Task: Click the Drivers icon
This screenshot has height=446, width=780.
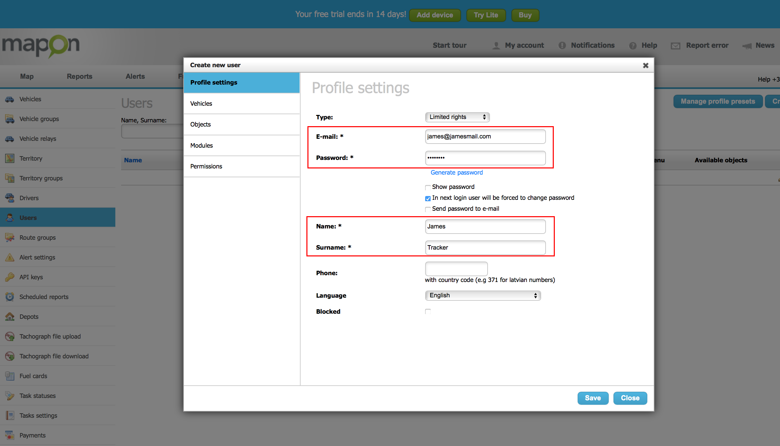Action: tap(10, 198)
